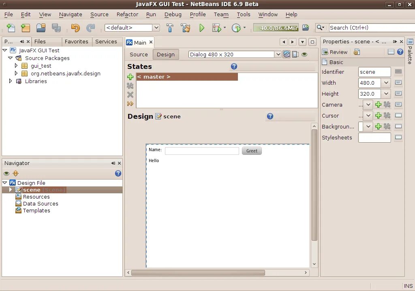Click the Greet button on canvas
415x291 pixels.
point(252,151)
